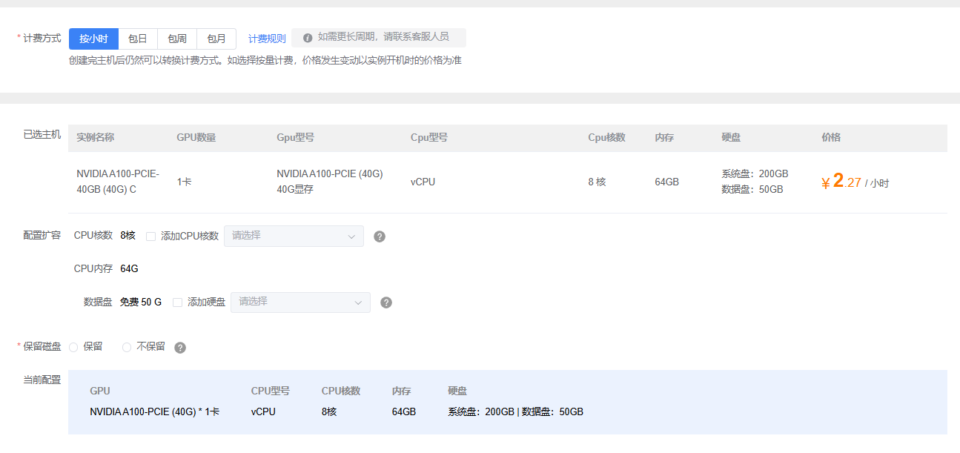This screenshot has height=453, width=960.
Task: Choose the 包周 weekly billing option
Action: (x=177, y=39)
